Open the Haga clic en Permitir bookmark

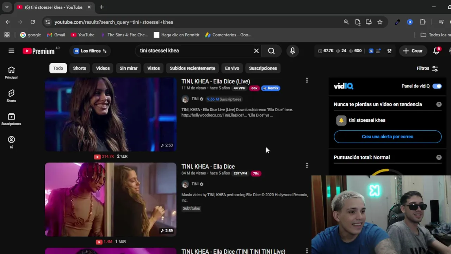click(177, 35)
